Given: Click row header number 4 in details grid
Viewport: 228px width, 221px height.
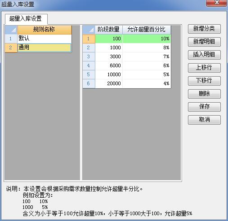Looking at the screenshot, I should [x=89, y=65].
